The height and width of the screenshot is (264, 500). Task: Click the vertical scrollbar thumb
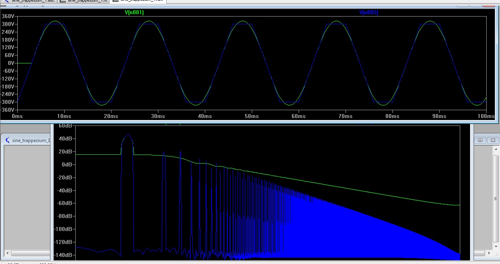496,199
